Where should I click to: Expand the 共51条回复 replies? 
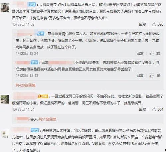point(47,119)
